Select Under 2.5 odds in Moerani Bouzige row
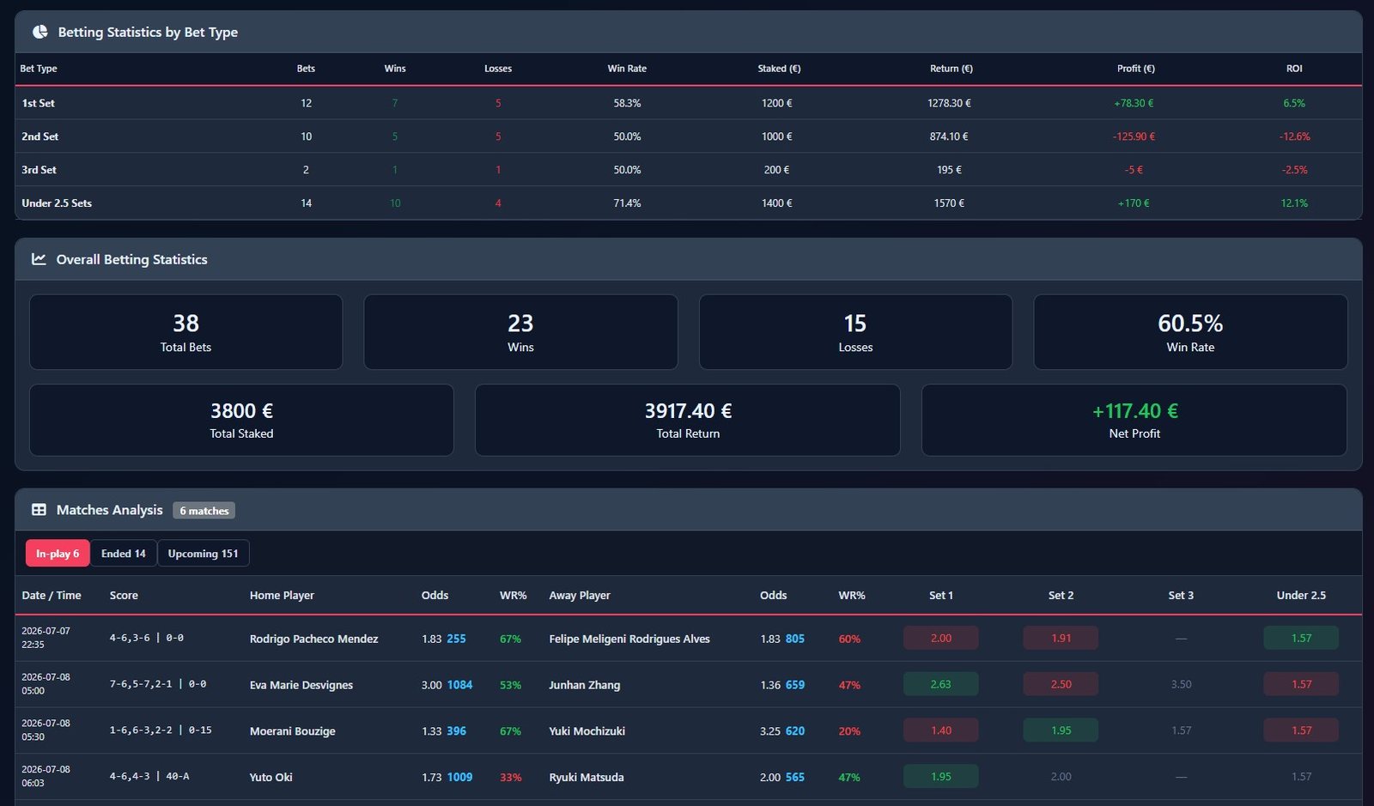The height and width of the screenshot is (806, 1374). [x=1301, y=730]
